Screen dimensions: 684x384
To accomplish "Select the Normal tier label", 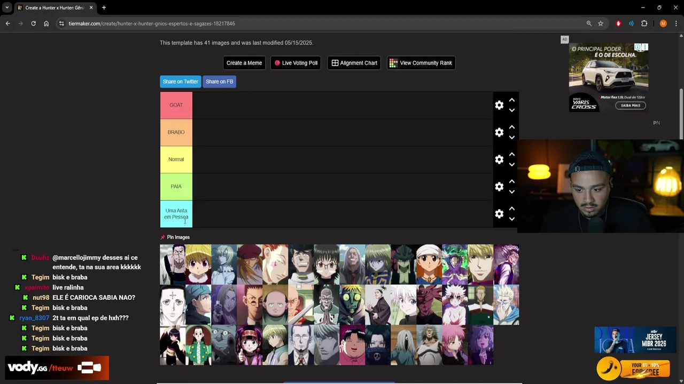I will (176, 159).
